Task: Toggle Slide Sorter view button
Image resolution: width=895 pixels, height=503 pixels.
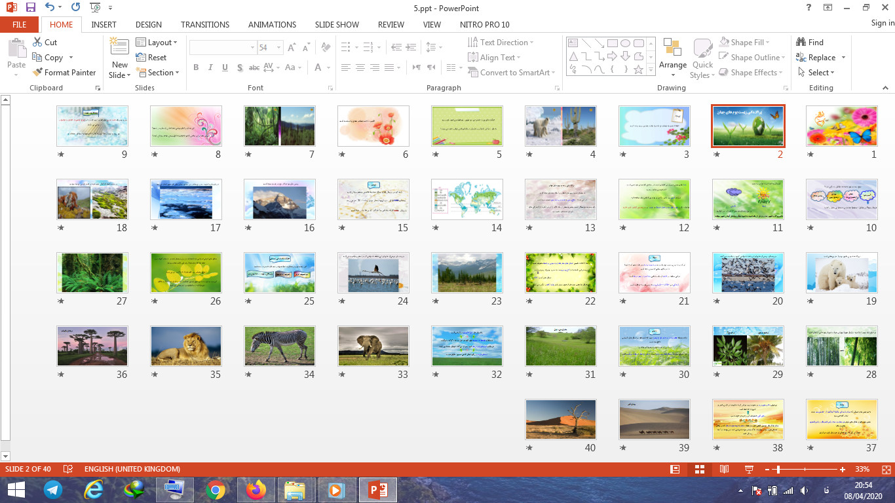Action: pyautogui.click(x=700, y=470)
